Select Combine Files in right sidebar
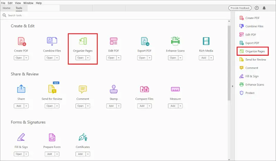 (x=252, y=26)
